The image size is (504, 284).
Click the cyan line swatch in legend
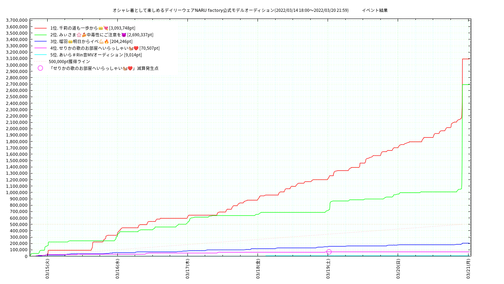coord(41,55)
